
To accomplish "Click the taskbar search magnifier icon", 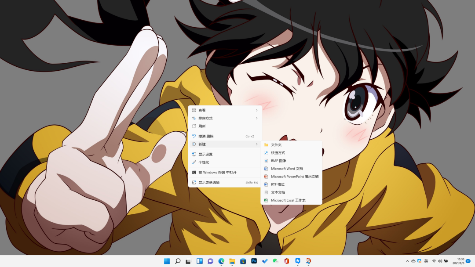I will (178, 261).
